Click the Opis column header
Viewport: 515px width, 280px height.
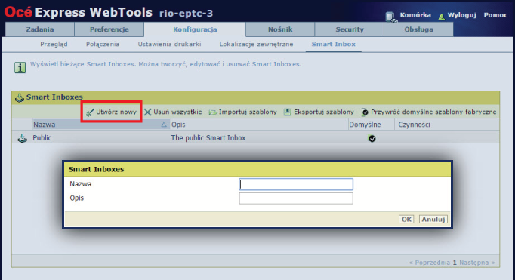point(178,125)
